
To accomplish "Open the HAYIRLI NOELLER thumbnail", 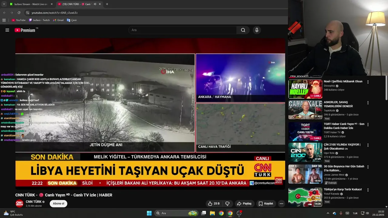I will 305,89.
